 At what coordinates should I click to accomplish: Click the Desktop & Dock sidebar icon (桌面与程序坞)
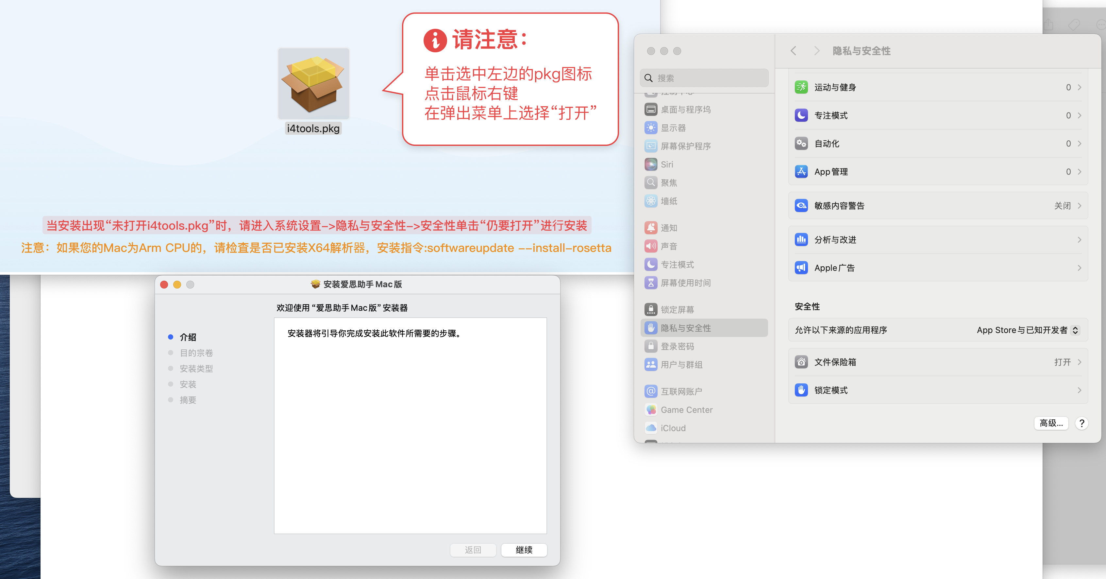(x=651, y=110)
